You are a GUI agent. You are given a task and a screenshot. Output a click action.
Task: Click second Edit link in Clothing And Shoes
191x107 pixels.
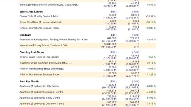pyautogui.click(x=136, y=52)
